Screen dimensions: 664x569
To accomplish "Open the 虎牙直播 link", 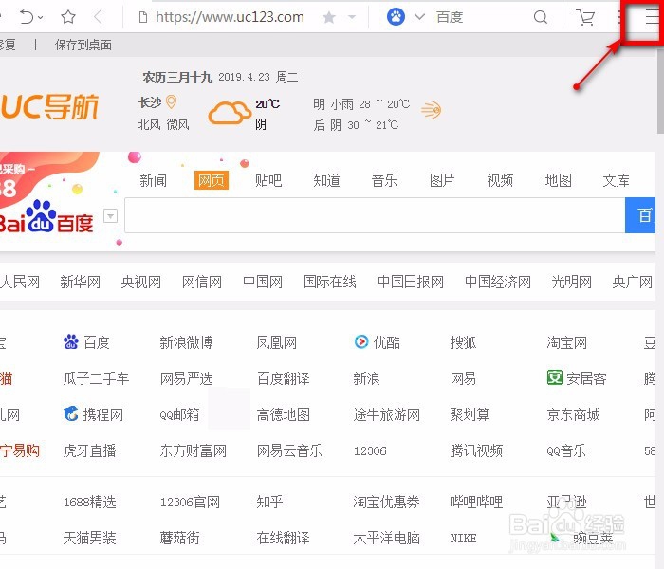I will coord(89,450).
